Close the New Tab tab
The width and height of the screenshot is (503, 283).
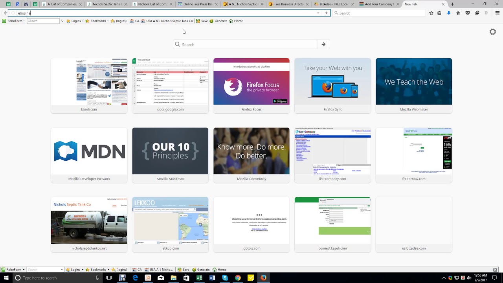[x=443, y=4]
